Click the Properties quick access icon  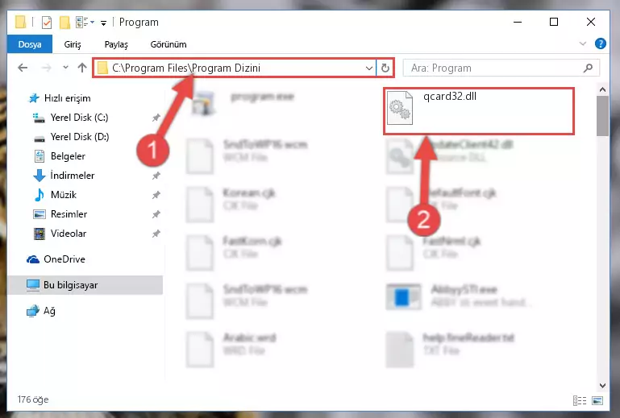[x=47, y=23]
